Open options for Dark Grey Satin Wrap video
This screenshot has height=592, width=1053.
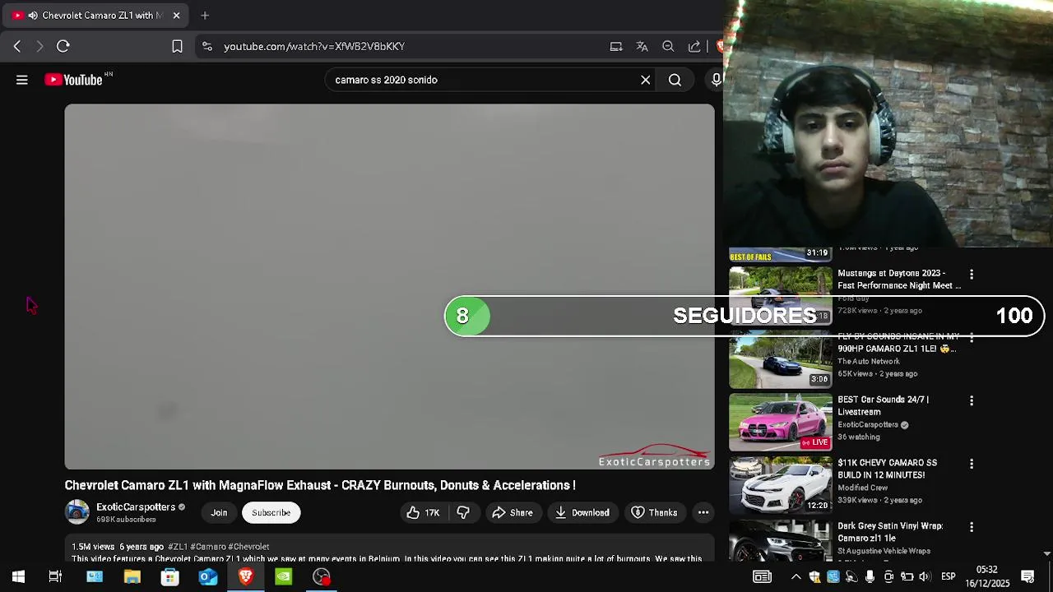[x=972, y=527]
